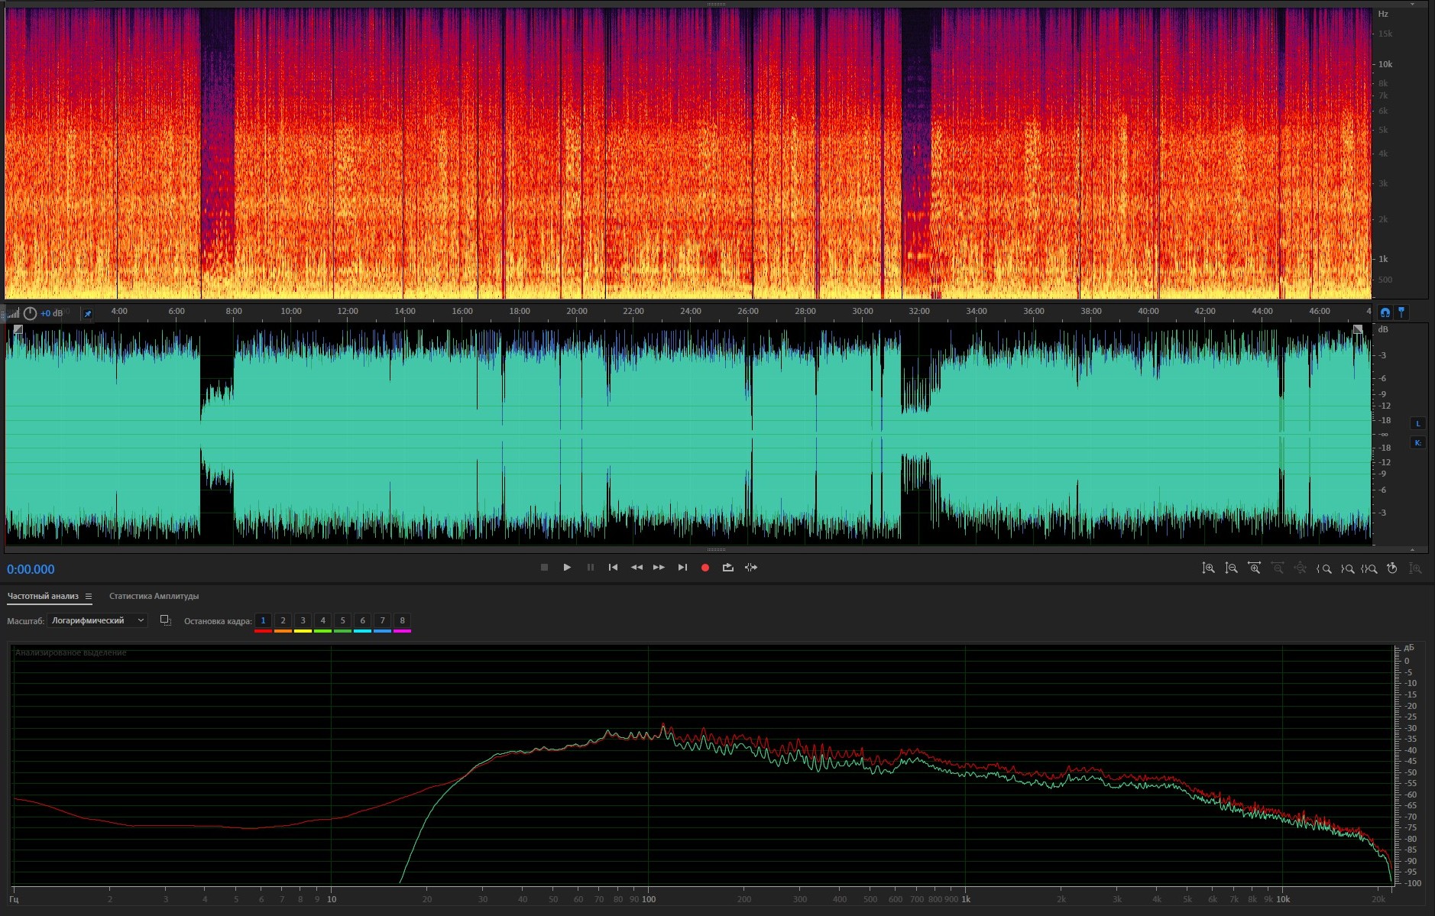Click the Skip Selection icon

(751, 568)
